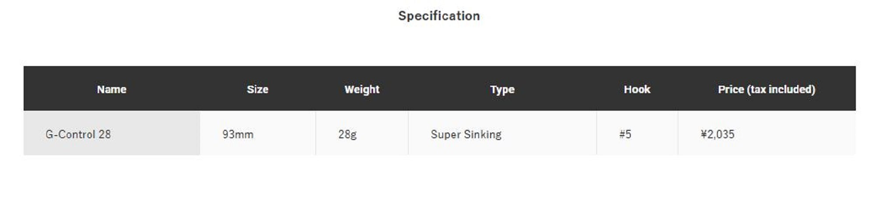Select the #5 hook value
This screenshot has width=876, height=213.
point(625,134)
